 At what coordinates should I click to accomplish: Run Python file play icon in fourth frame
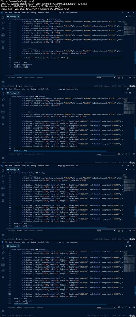[127, 246]
